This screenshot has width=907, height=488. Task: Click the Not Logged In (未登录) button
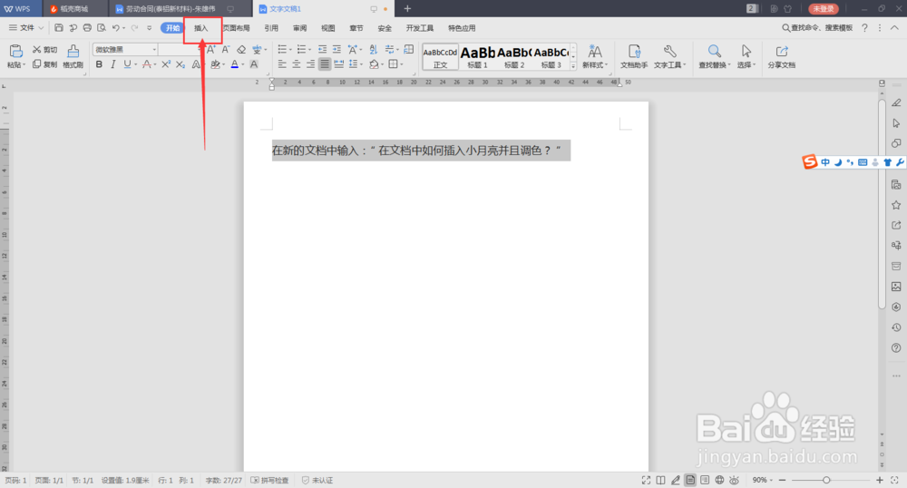824,9
